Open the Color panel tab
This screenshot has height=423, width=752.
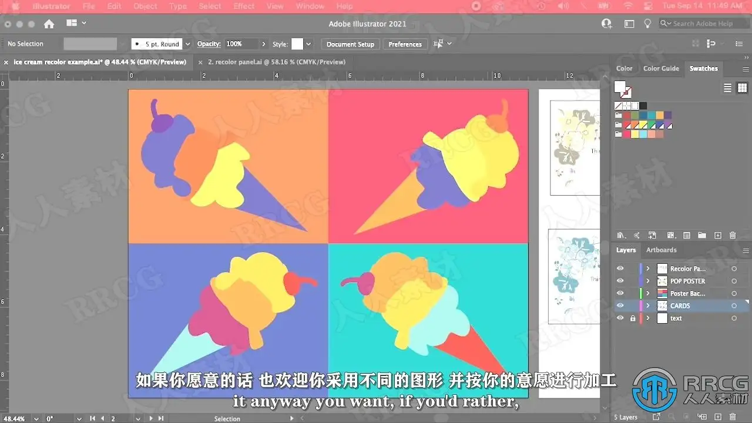[624, 69]
